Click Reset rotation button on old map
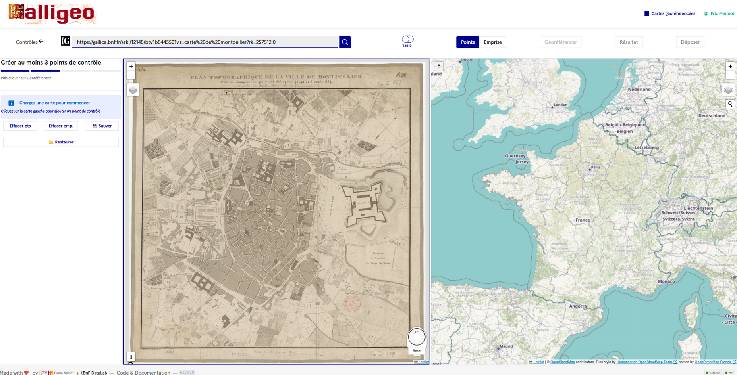737x375 pixels. [417, 350]
